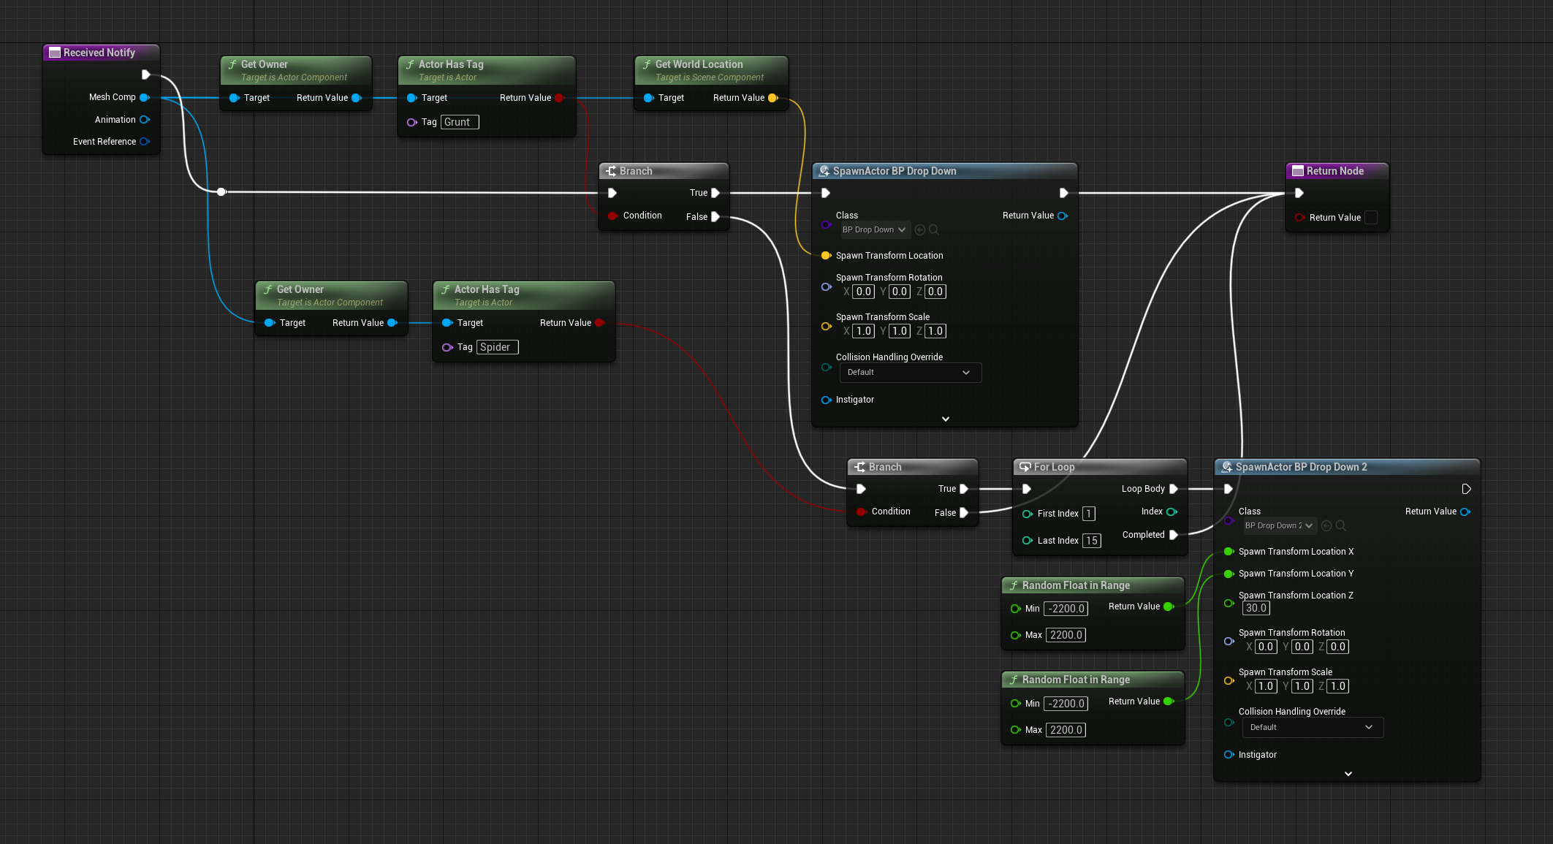Click the Spawn Transform Location Z value 30.0

click(1256, 608)
